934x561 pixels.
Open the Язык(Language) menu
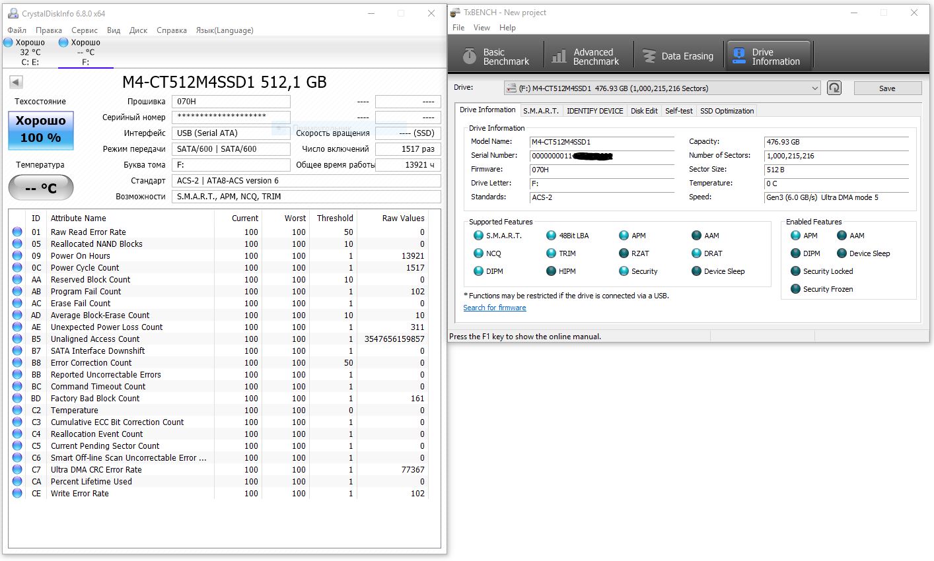tap(225, 30)
